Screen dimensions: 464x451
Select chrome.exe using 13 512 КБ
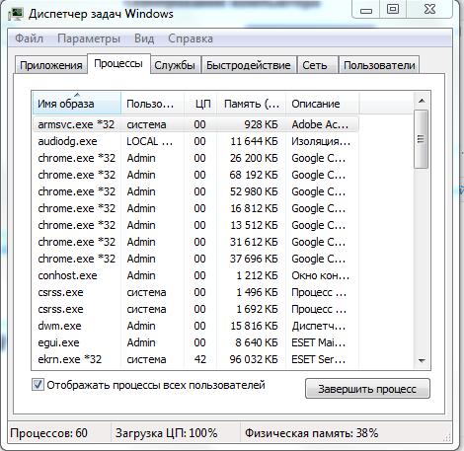(195, 225)
